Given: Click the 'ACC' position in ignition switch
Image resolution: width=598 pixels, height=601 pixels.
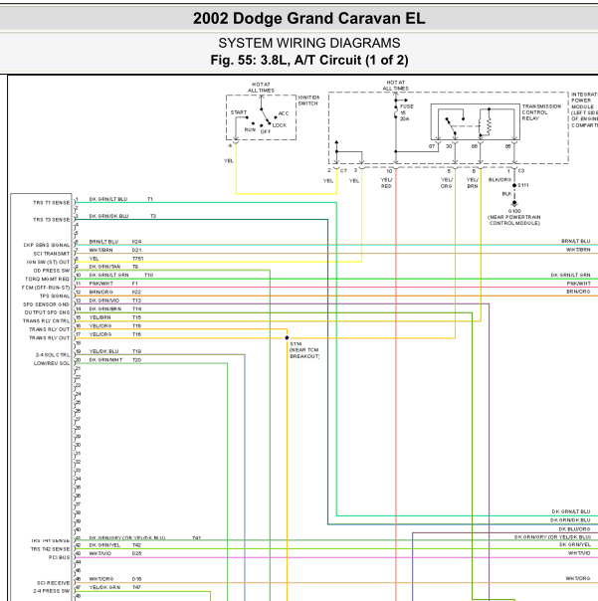Looking at the screenshot, I should (284, 113).
